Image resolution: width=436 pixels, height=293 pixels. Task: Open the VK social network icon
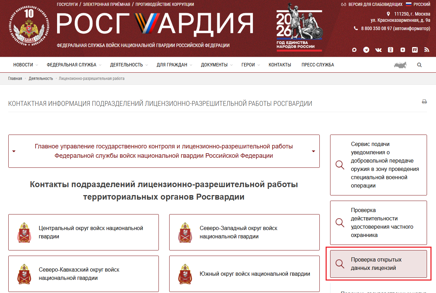pos(378,50)
